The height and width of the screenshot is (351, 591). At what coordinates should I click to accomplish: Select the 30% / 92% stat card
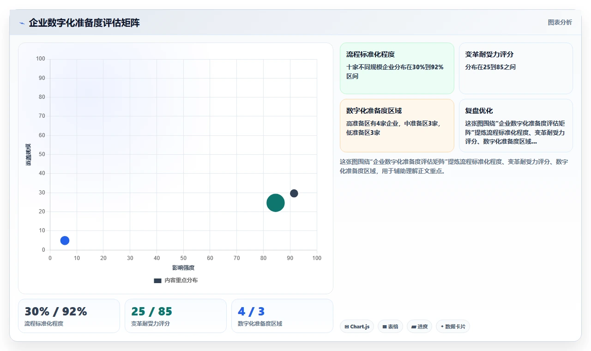[69, 315]
